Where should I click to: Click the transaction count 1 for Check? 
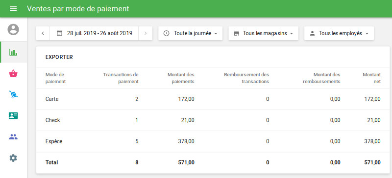coord(137,120)
